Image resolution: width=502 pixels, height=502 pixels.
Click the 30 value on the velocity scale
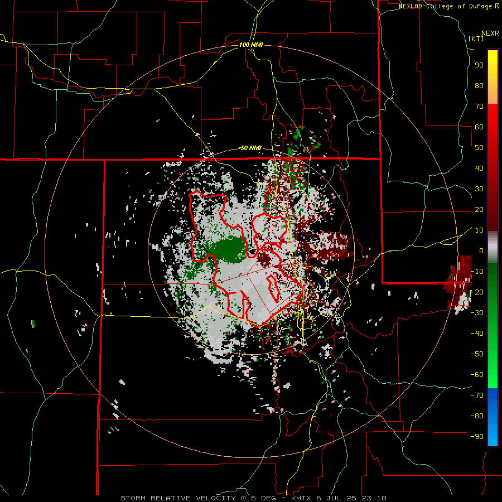(479, 189)
